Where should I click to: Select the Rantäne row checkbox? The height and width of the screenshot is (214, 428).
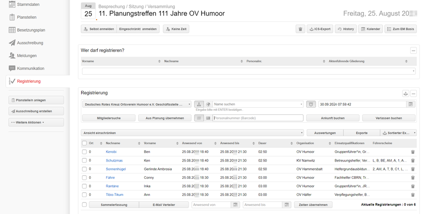84,186
